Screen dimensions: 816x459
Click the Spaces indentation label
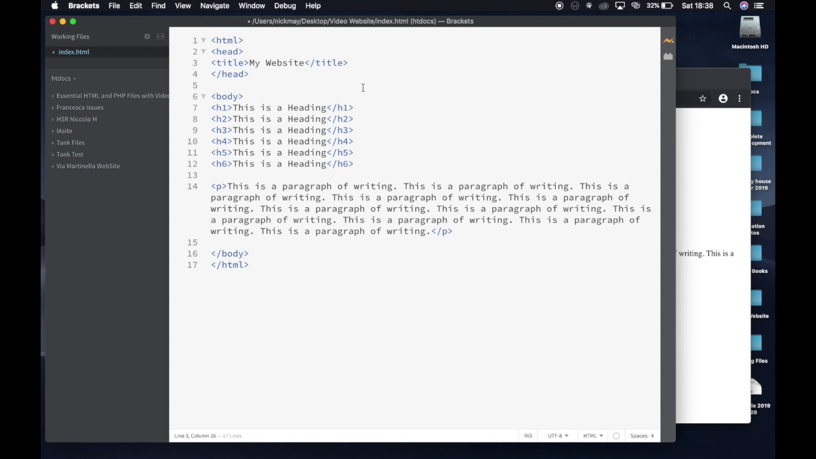pyautogui.click(x=639, y=436)
